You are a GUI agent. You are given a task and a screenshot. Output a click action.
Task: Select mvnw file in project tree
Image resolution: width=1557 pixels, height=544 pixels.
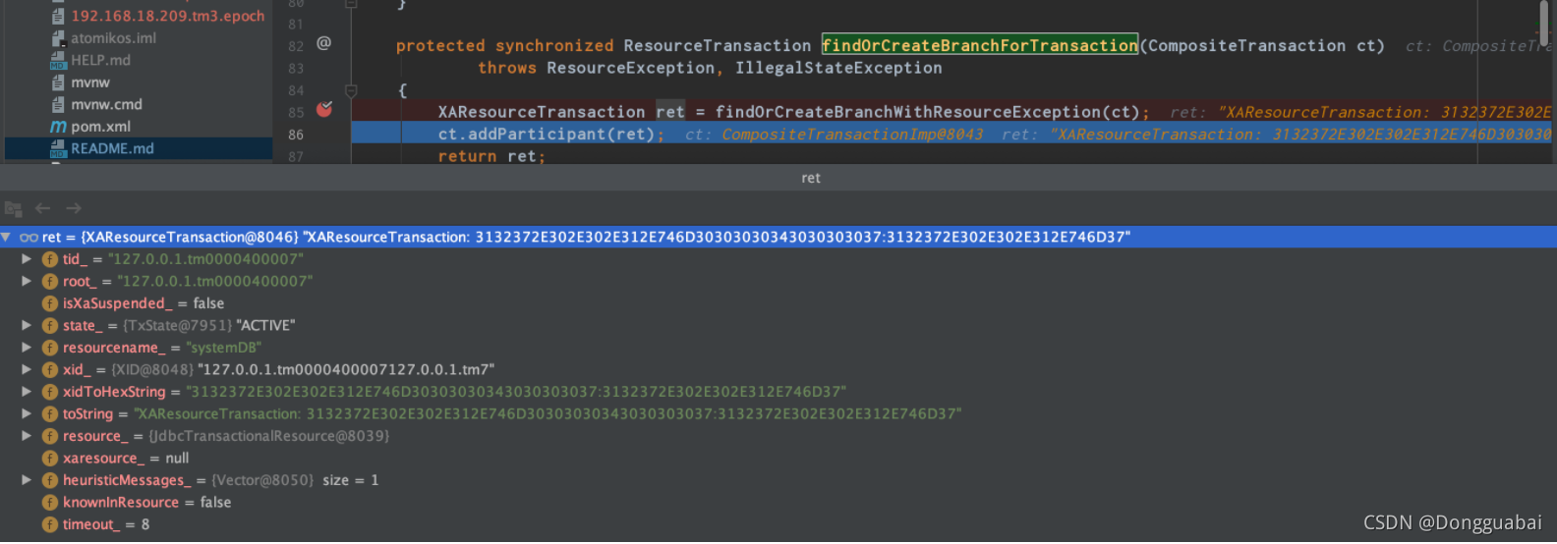tap(90, 82)
